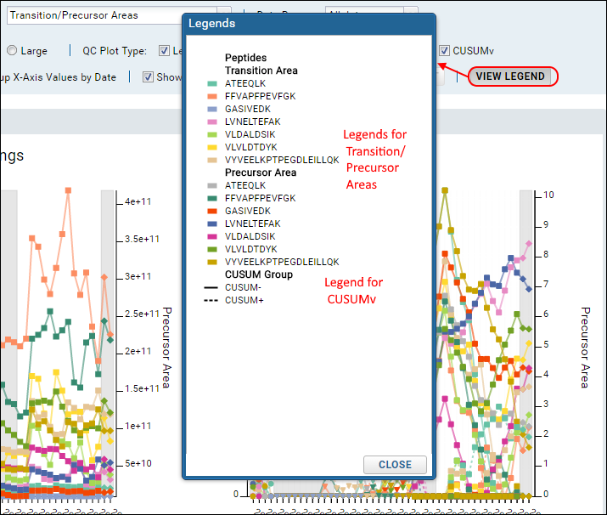
Task: Click the left chart 'Precursor Area' axis title
Action: click(166, 348)
